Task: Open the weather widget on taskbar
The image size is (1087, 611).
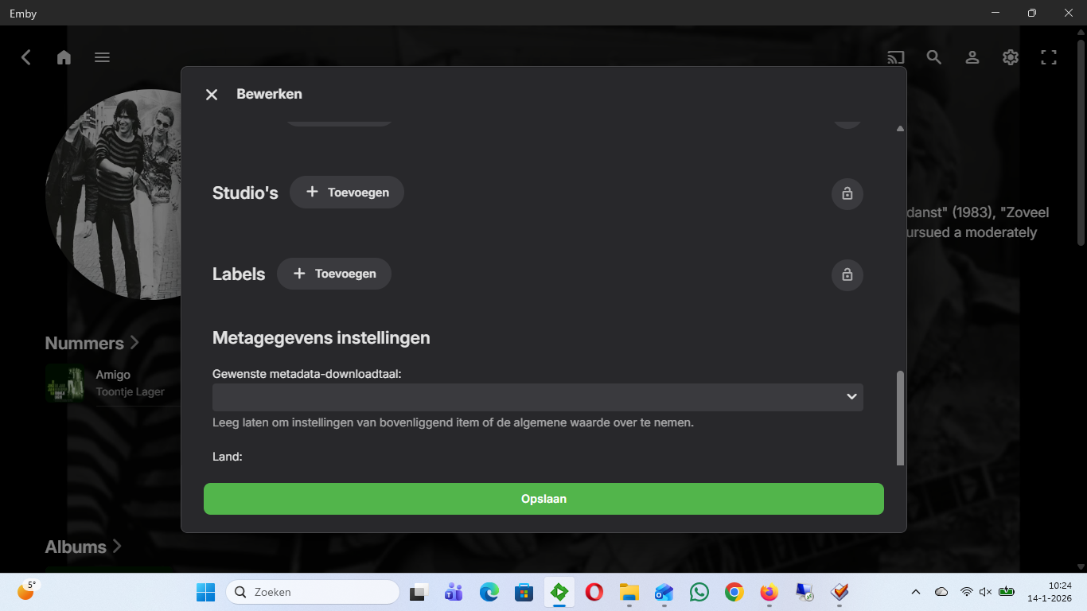Action: pos(27,590)
